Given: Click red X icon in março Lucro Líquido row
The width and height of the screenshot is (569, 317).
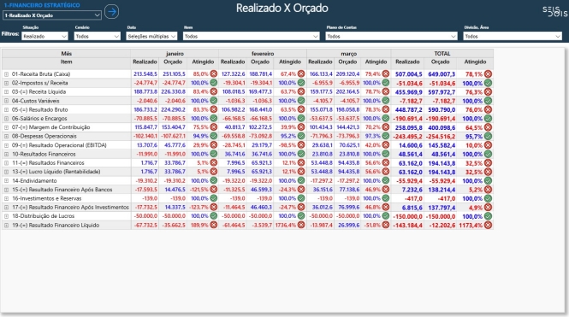Looking at the screenshot, I should [x=385, y=172].
